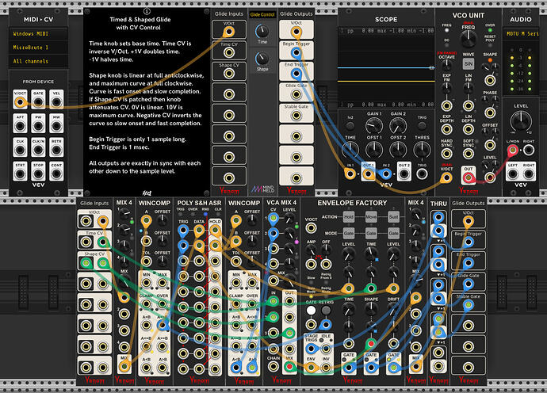Toggle the RETRIG button on Envelope Factory

coord(326,310)
